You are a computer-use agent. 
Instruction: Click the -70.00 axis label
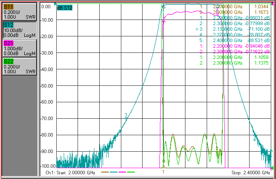tap(47, 119)
